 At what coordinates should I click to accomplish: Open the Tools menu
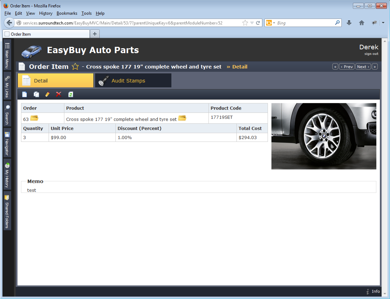(x=86, y=13)
